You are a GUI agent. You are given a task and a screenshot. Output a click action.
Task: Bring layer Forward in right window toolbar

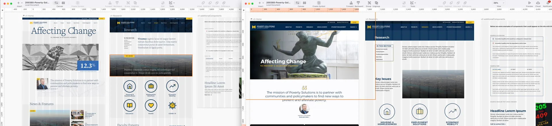tap(351, 3)
